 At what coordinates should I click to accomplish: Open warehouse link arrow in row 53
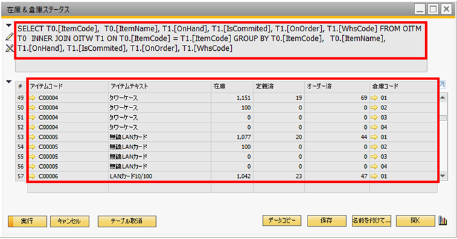coord(374,137)
